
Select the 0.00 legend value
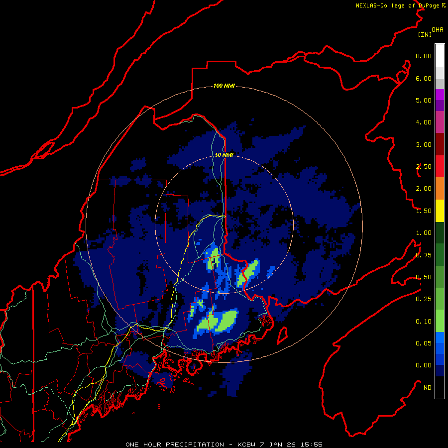point(424,365)
